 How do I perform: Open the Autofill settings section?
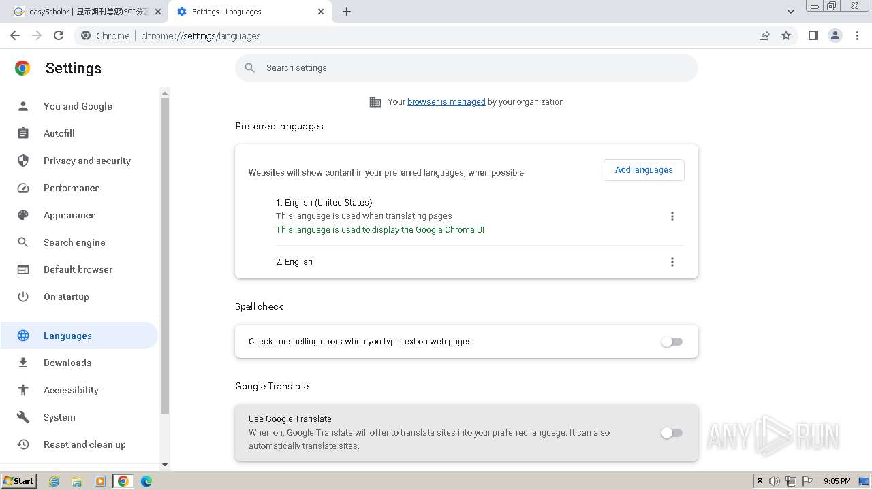point(79,133)
